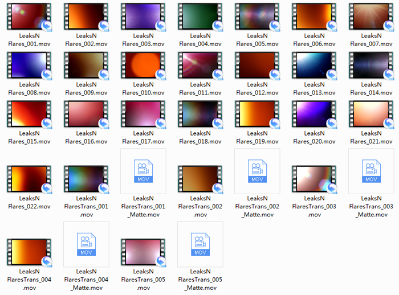Open the LeaksNFlares_020.mov purple flare clip
The width and height of the screenshot is (399, 295).
tap(313, 114)
